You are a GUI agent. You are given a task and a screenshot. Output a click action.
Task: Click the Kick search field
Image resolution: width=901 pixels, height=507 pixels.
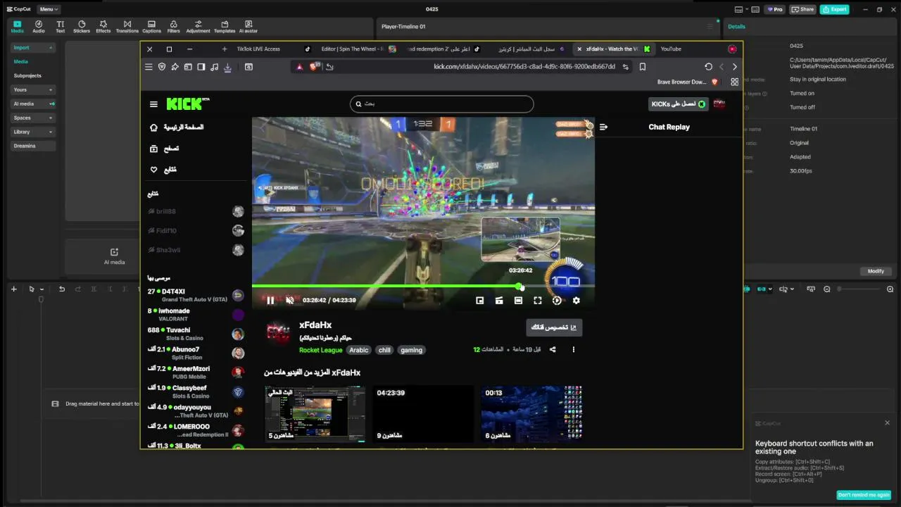click(x=441, y=104)
